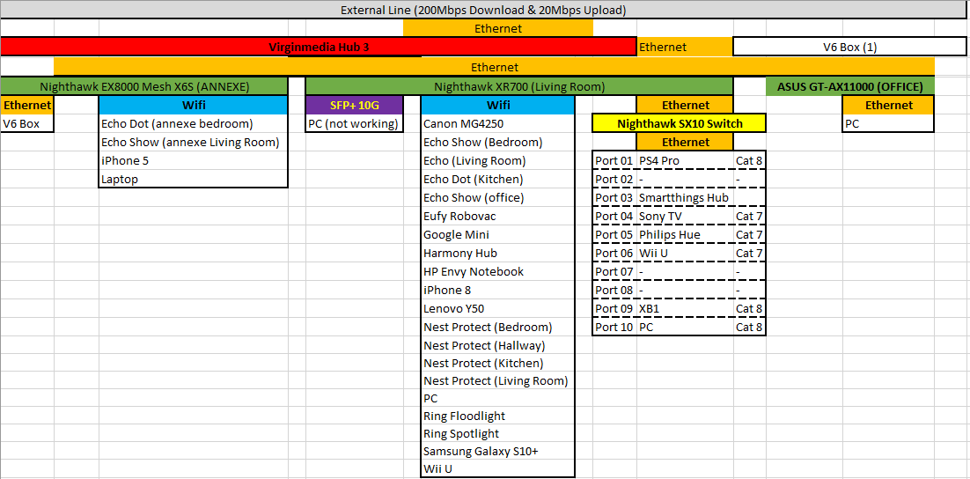This screenshot has width=970, height=479.
Task: Click the Sony TV cell
Action: 685,217
